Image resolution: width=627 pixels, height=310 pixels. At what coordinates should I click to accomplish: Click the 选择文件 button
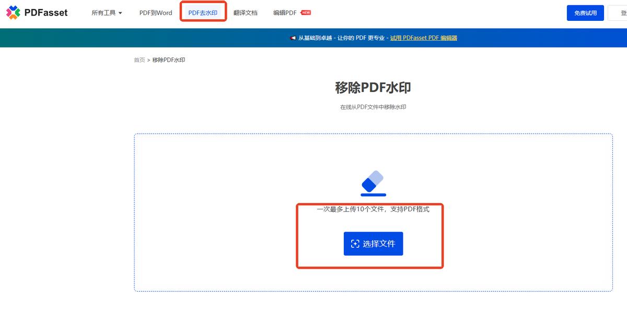click(x=373, y=244)
